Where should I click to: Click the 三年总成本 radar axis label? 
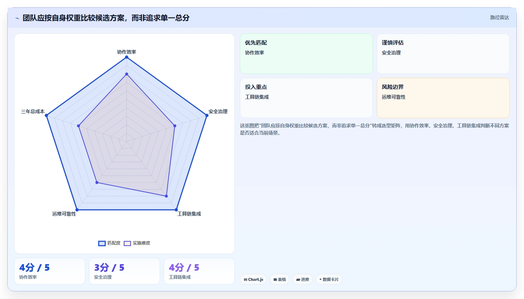pyautogui.click(x=33, y=111)
